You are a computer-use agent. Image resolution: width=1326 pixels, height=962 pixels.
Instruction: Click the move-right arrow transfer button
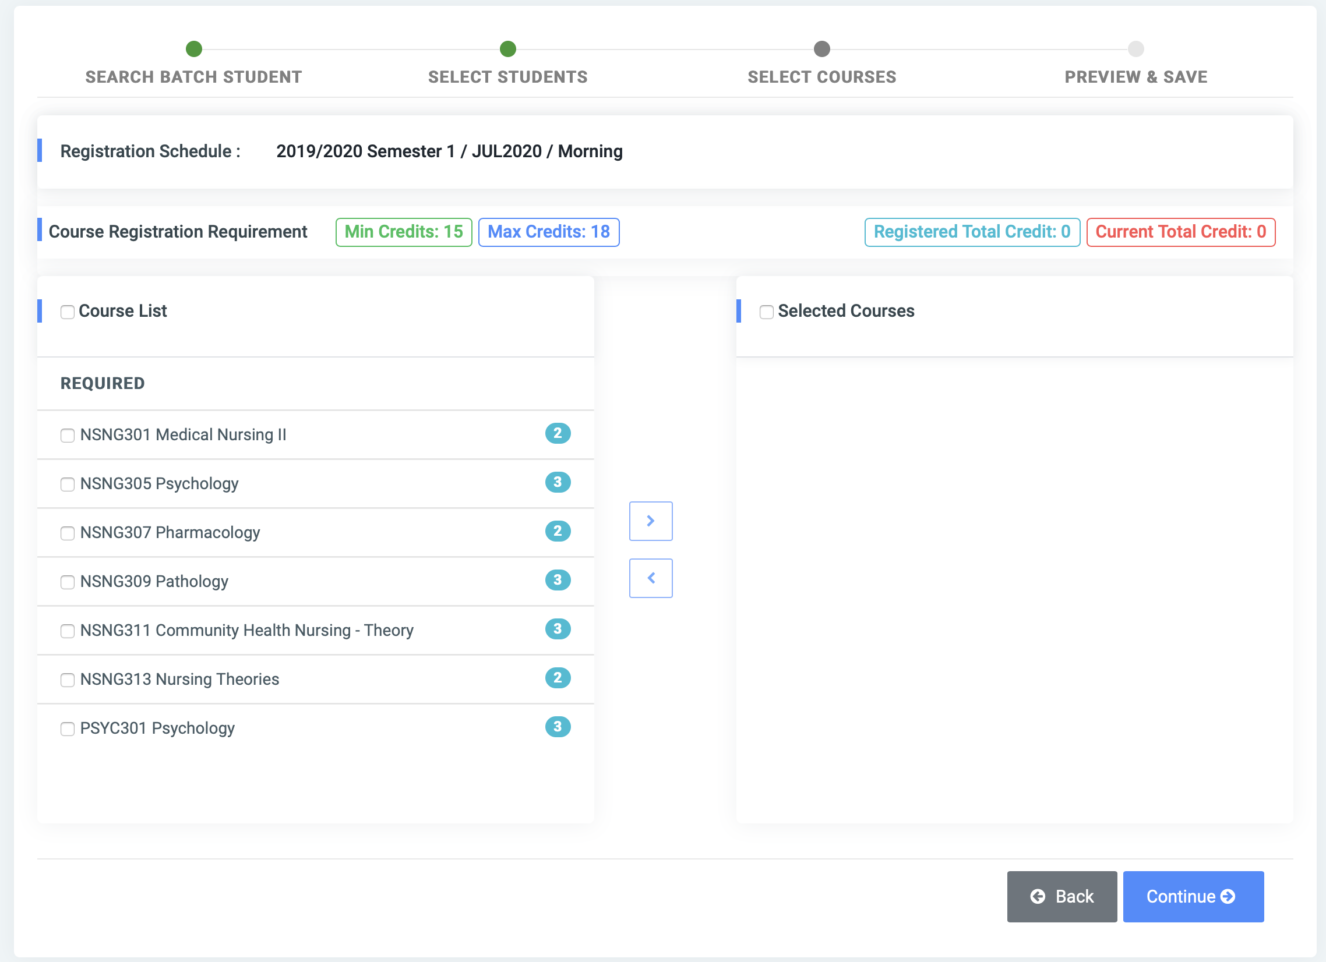click(x=650, y=521)
